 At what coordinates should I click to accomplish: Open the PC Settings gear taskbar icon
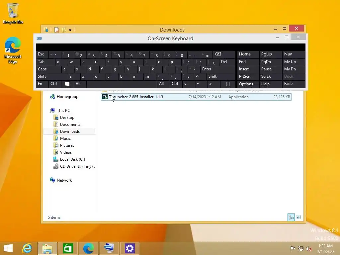coord(130,248)
